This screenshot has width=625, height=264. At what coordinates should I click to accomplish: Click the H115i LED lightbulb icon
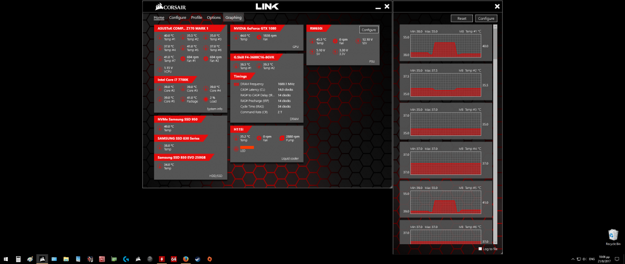(x=236, y=148)
